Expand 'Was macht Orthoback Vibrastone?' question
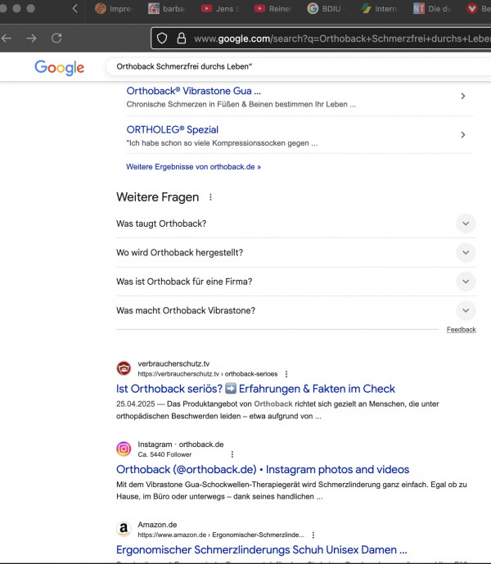 [x=466, y=310]
